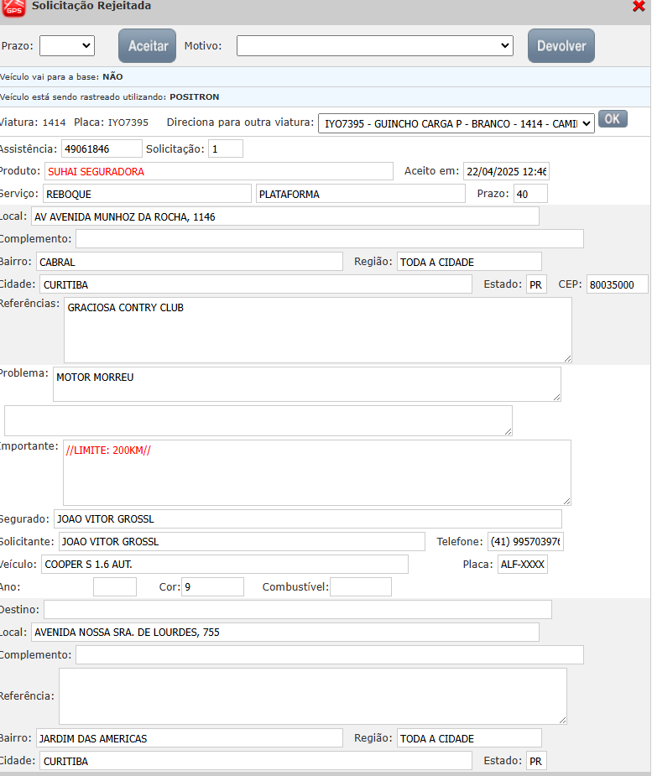Click the Cor field showing 9
Image resolution: width=652 pixels, height=776 pixels.
[212, 587]
